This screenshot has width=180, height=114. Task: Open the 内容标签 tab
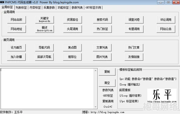point(35,8)
